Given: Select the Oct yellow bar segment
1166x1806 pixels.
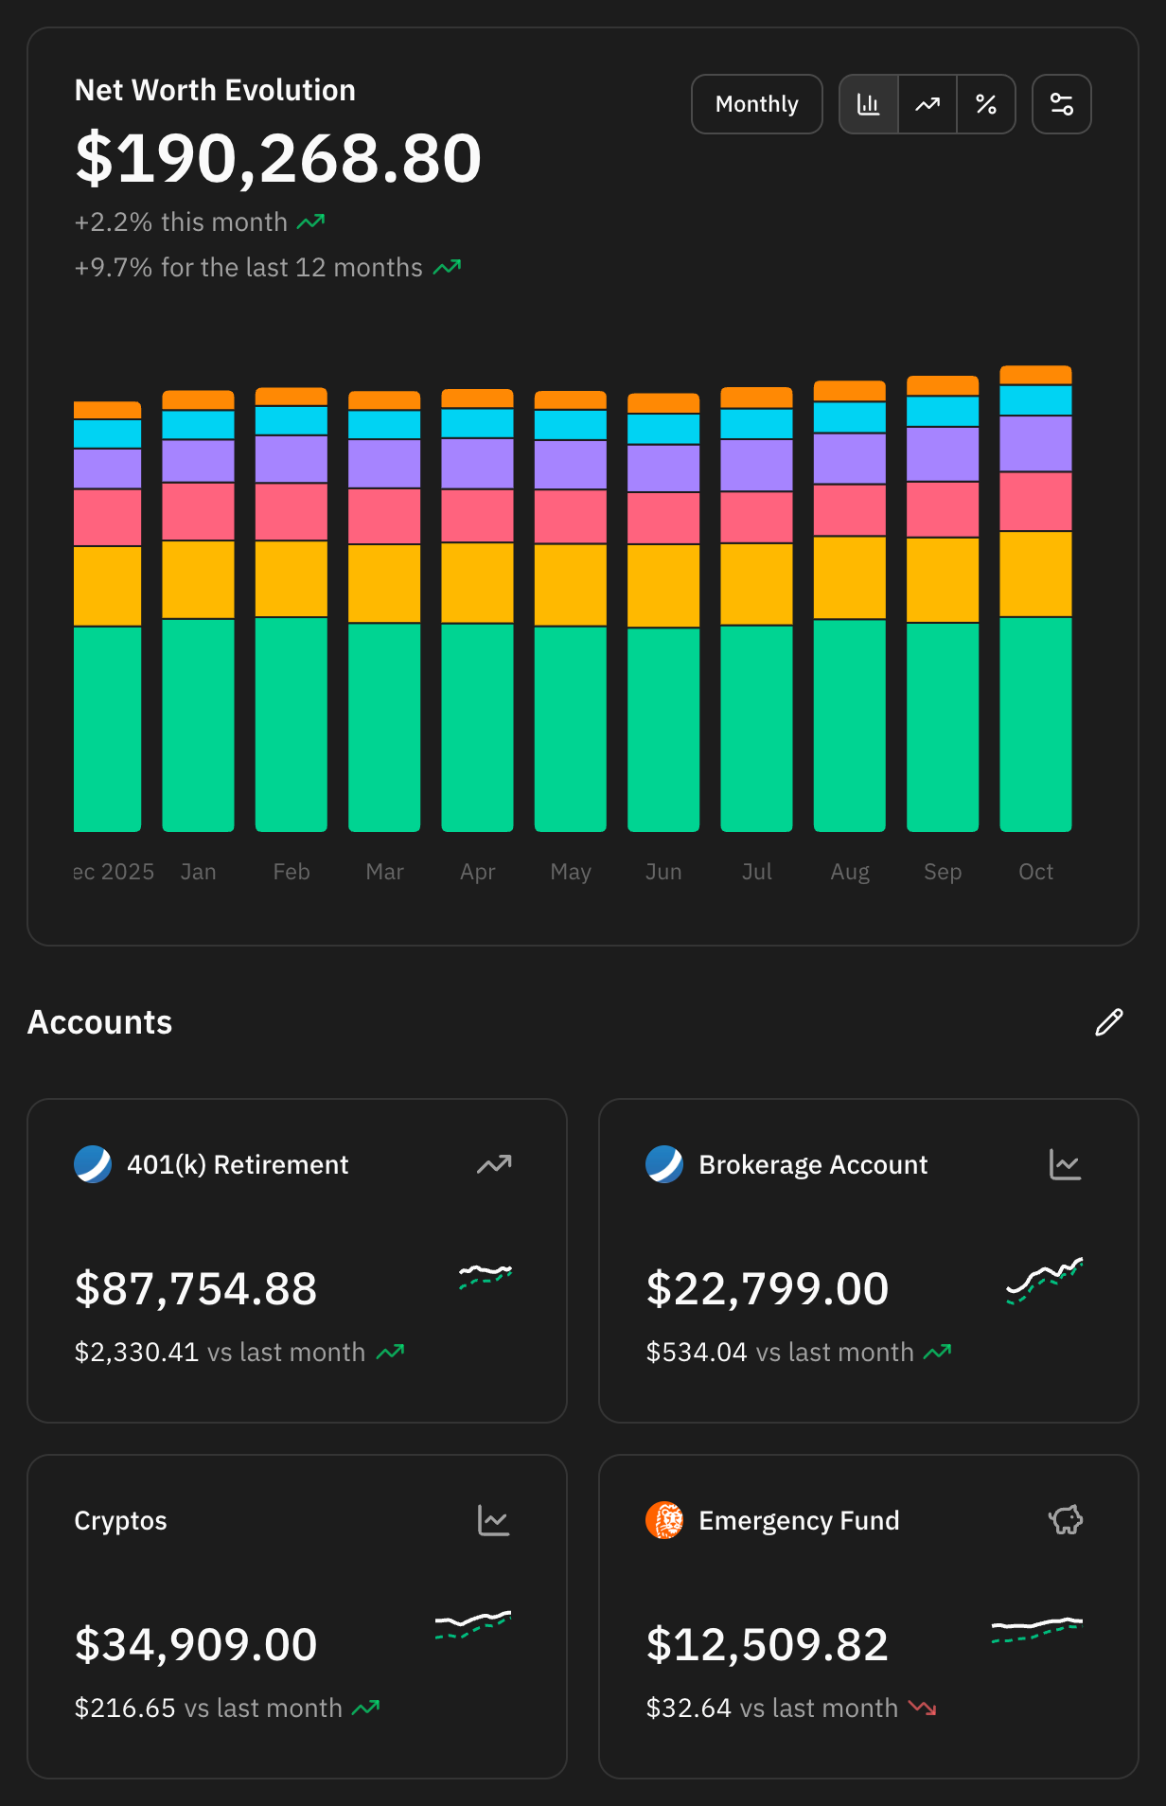Looking at the screenshot, I should click(x=1035, y=575).
